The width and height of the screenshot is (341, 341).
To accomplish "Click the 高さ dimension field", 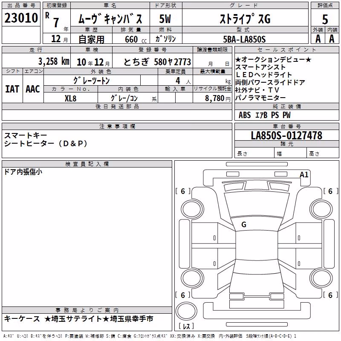I will point(323,153).
